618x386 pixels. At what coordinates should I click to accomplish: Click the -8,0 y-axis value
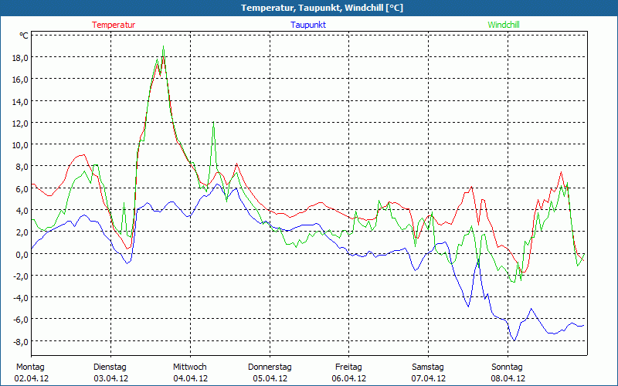pos(22,341)
